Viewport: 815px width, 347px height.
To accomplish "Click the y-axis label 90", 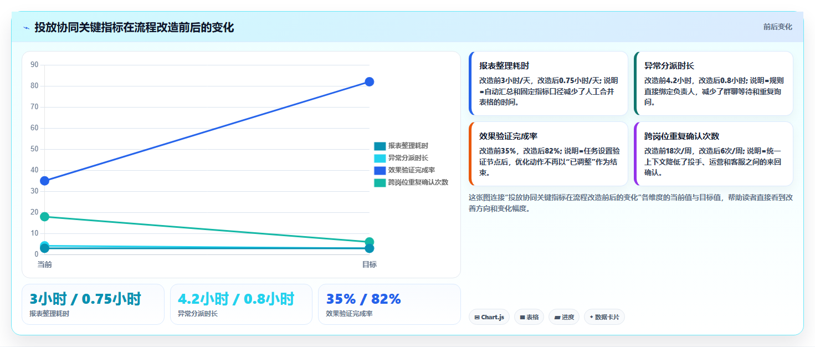I will pyautogui.click(x=34, y=65).
